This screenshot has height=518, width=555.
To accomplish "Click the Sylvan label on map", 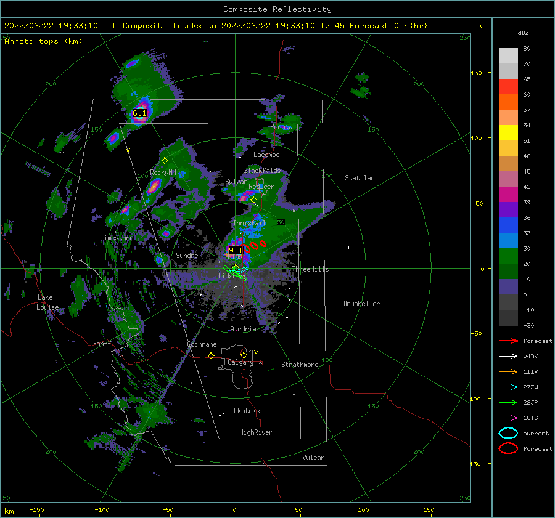I will tap(236, 182).
